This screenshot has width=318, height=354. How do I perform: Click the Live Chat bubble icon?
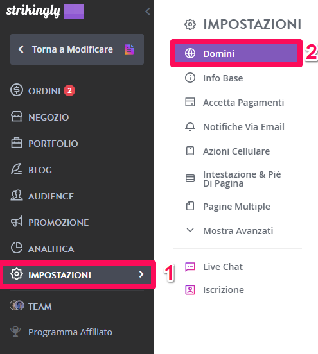[190, 267]
